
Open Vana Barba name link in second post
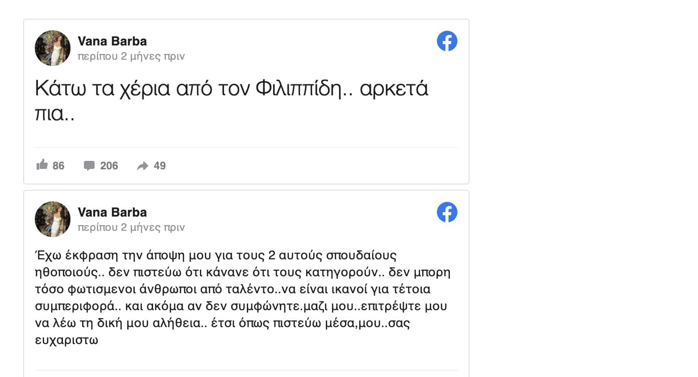coord(112,212)
